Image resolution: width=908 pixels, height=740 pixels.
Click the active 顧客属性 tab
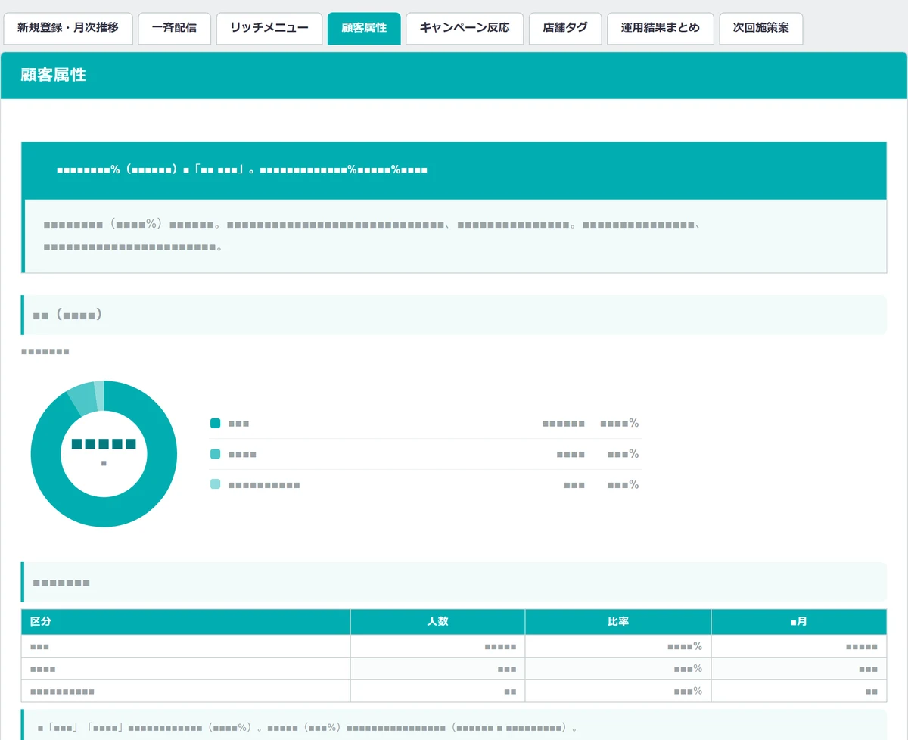[x=364, y=28]
